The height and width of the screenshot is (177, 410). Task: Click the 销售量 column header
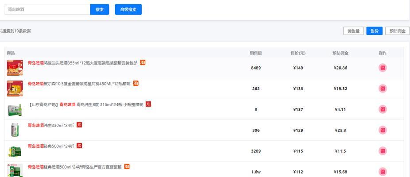point(256,53)
